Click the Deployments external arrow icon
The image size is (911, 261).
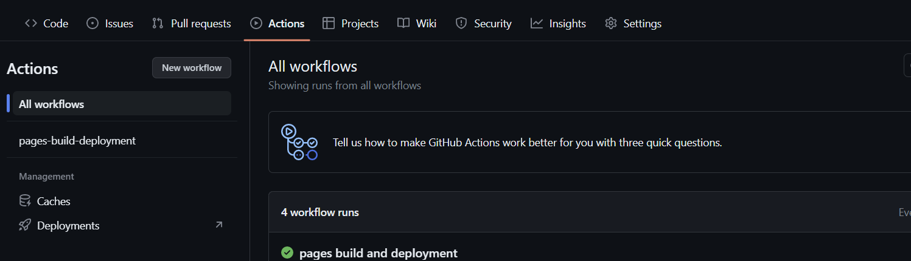click(219, 225)
